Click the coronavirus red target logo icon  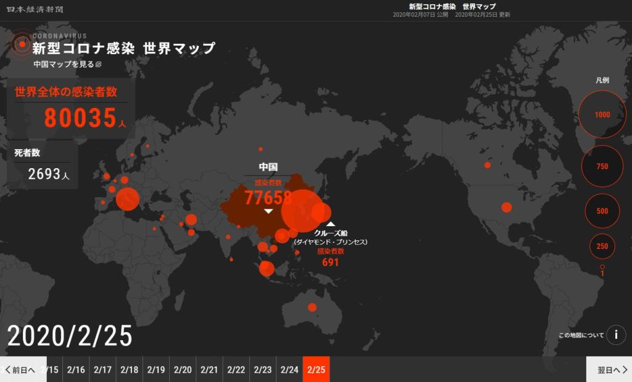click(x=22, y=44)
